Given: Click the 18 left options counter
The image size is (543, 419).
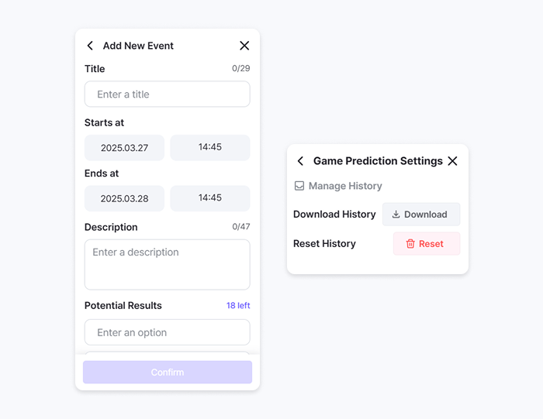Looking at the screenshot, I should point(238,306).
